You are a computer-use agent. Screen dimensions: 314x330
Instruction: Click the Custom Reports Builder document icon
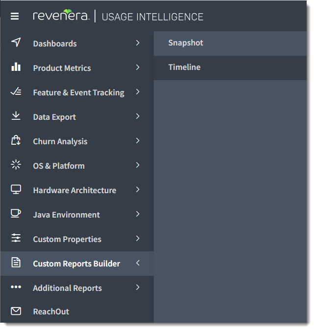[16, 263]
